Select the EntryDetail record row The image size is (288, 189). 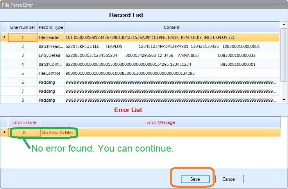click(x=51, y=55)
